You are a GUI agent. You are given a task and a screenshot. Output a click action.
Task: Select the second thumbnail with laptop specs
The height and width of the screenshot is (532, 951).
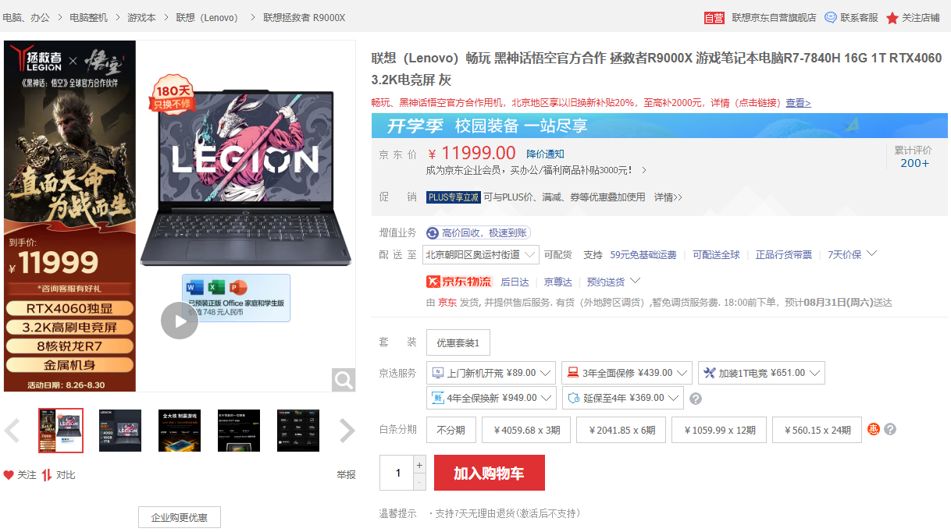coord(120,430)
